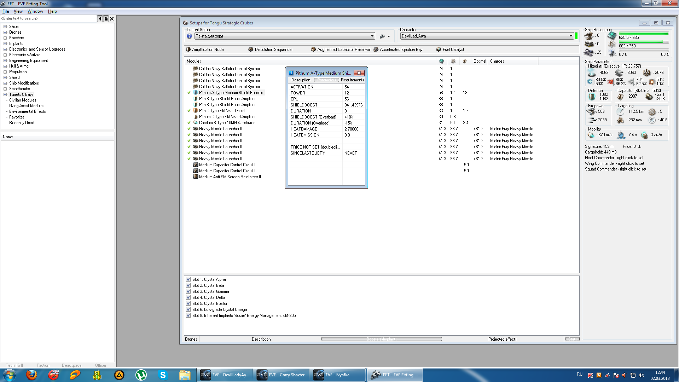Open the Current Setup dropdown
Image resolution: width=679 pixels, height=382 pixels.
372,36
